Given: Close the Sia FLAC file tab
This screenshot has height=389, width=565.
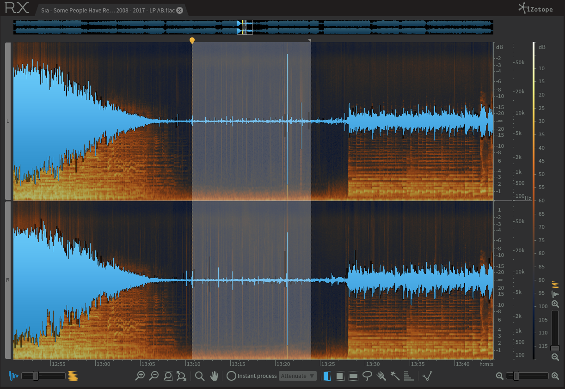Looking at the screenshot, I should click(x=180, y=10).
